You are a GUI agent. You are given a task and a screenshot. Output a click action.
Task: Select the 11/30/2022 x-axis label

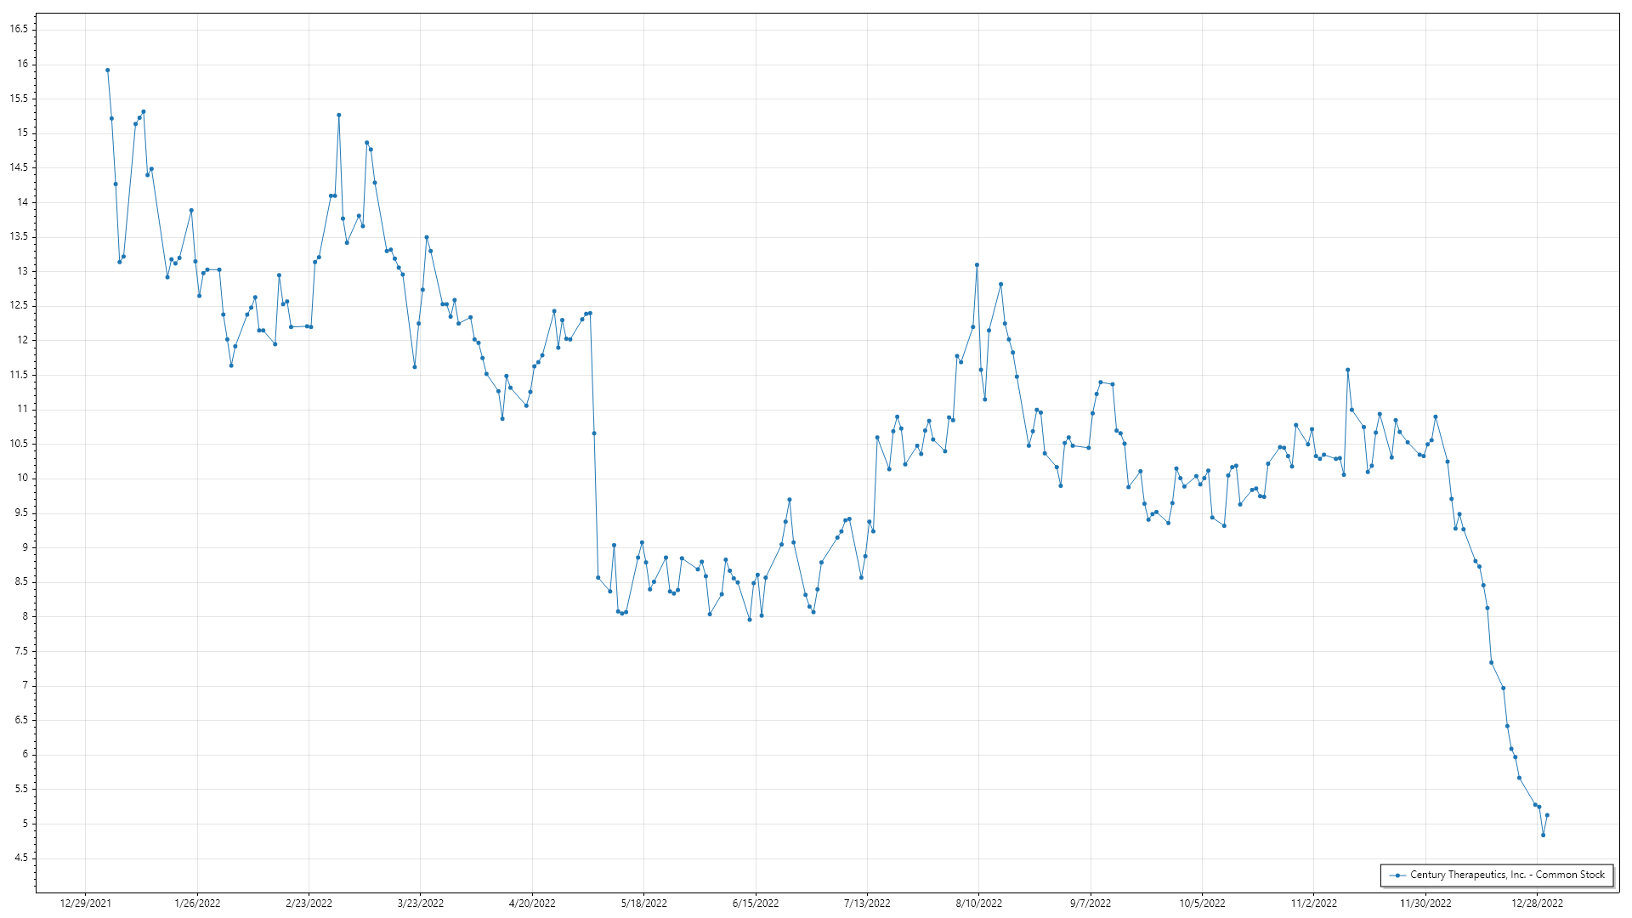click(1425, 904)
